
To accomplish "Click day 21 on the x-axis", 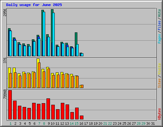I will coord(105,124).
